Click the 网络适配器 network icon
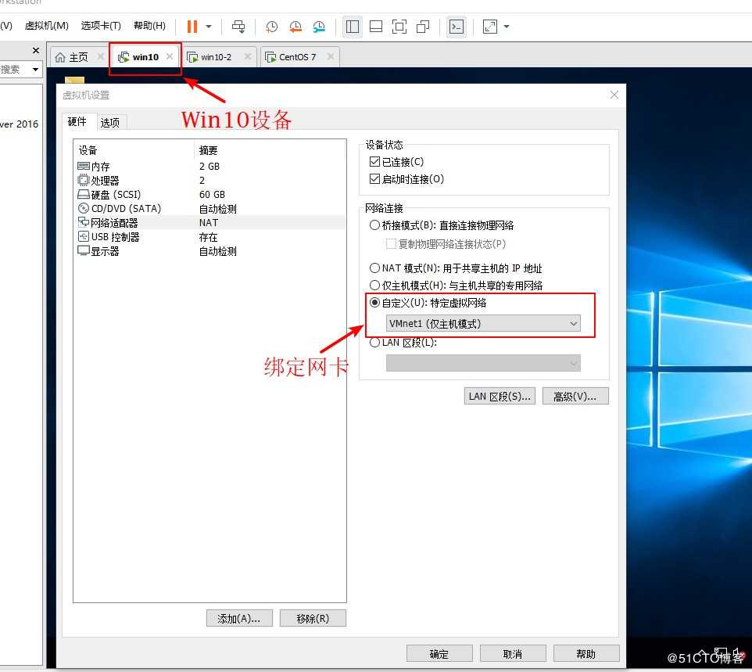The image size is (752, 672). (x=84, y=222)
